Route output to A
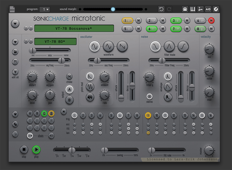 69,89
